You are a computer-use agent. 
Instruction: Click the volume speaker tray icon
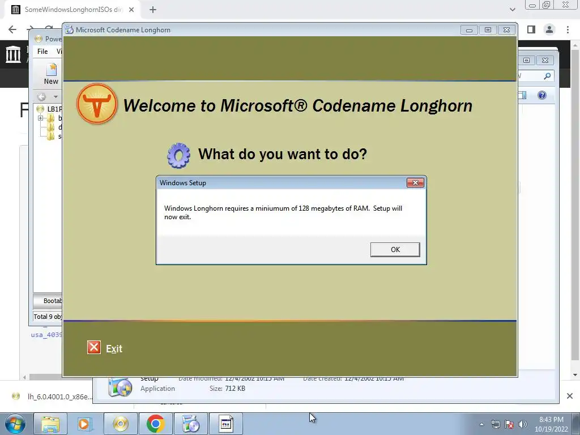pos(523,424)
